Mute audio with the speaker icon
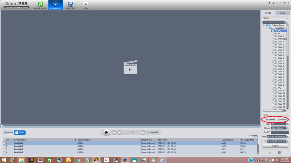The image size is (291, 163). pos(143,132)
